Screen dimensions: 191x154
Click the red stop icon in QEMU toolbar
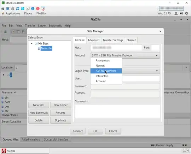38,8
